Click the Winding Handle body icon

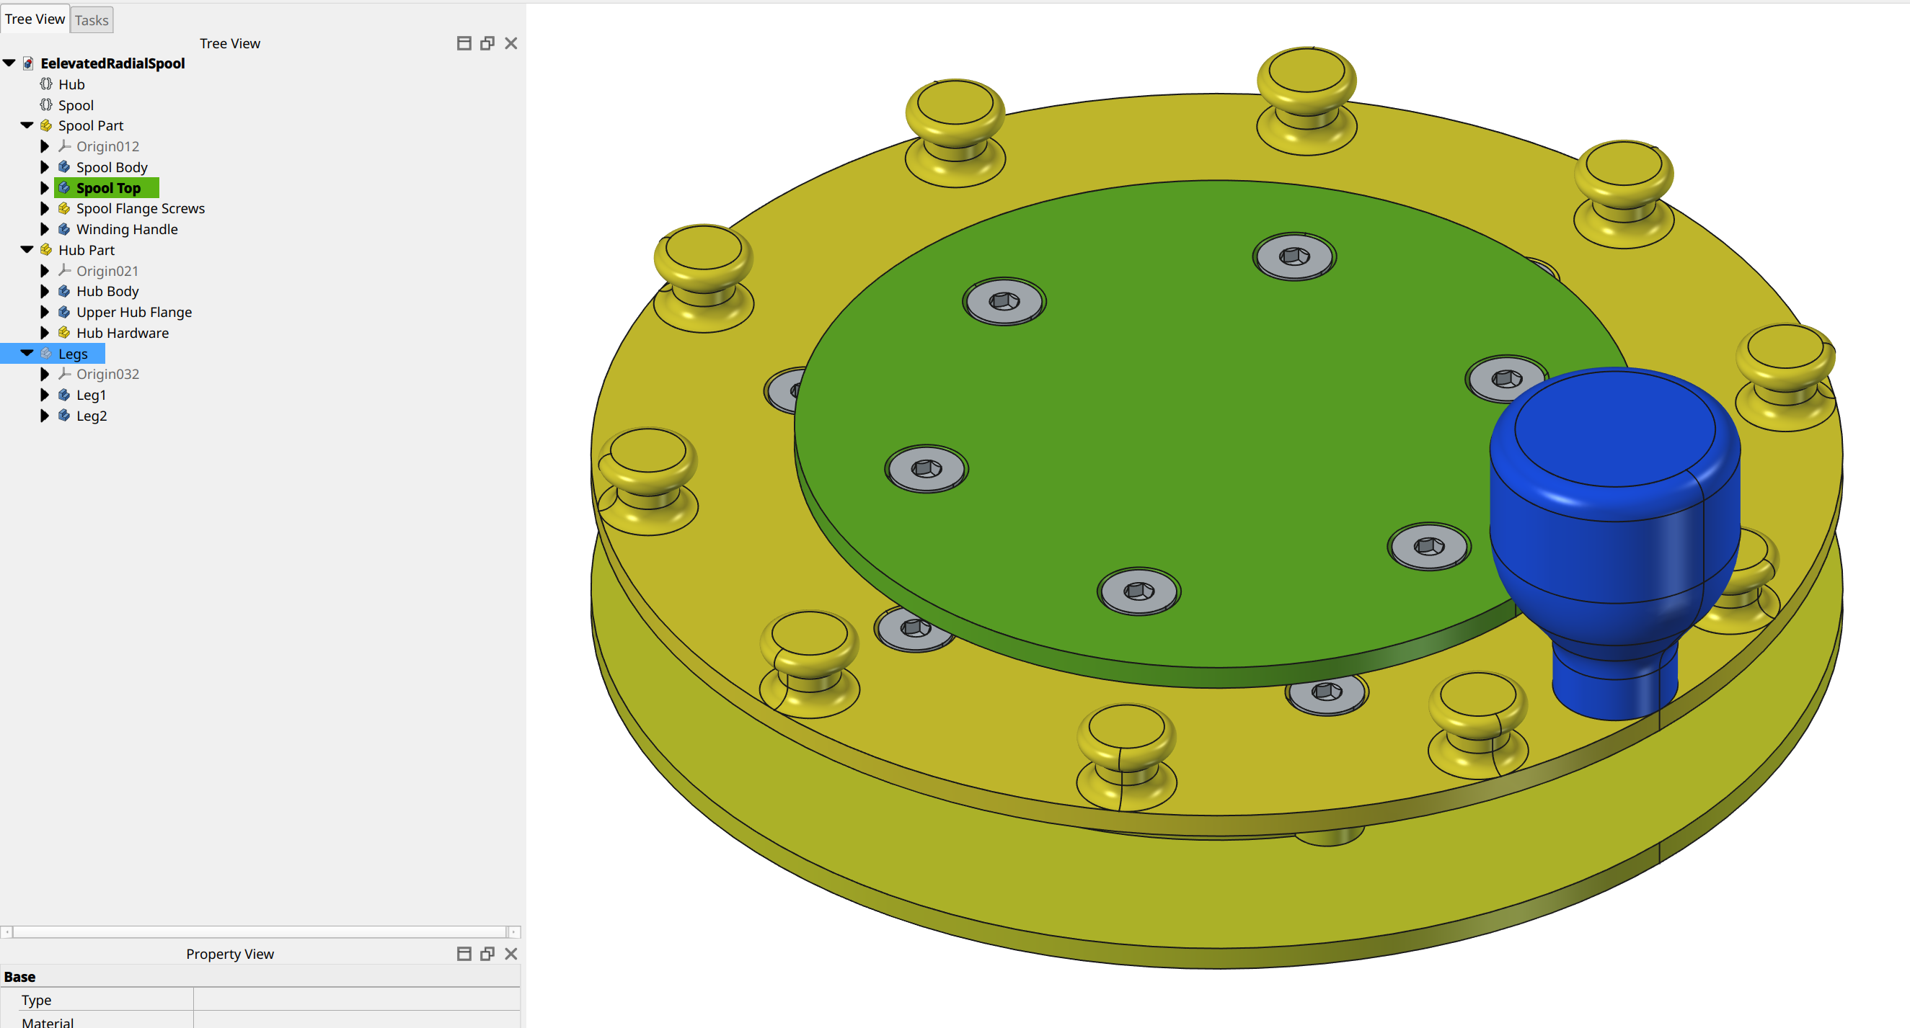[x=64, y=229]
